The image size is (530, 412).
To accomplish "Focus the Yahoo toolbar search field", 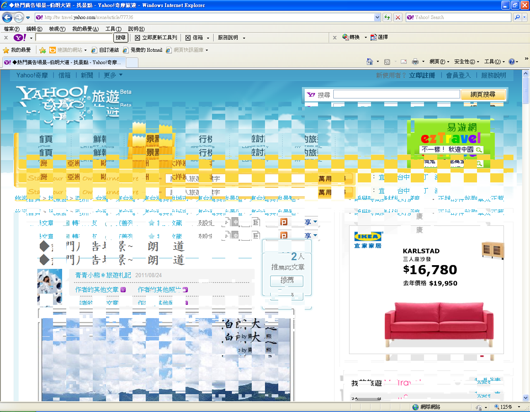I will (74, 38).
